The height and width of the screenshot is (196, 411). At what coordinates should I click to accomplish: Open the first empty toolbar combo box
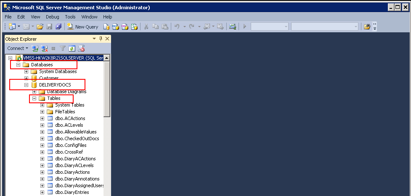coord(270,26)
